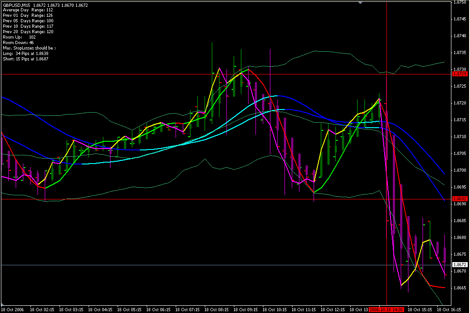Click the 'Room Up: 102' text
This screenshot has width=470, height=313.
click(x=19, y=37)
